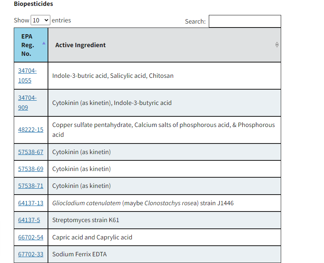Visit the 57538-71 registration link
The width and height of the screenshot is (324, 263).
pos(31,186)
